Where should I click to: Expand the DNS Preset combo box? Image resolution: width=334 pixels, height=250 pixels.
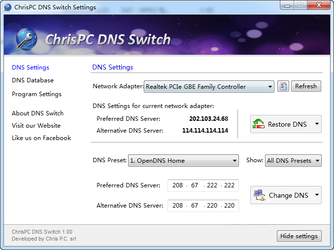tap(183, 161)
